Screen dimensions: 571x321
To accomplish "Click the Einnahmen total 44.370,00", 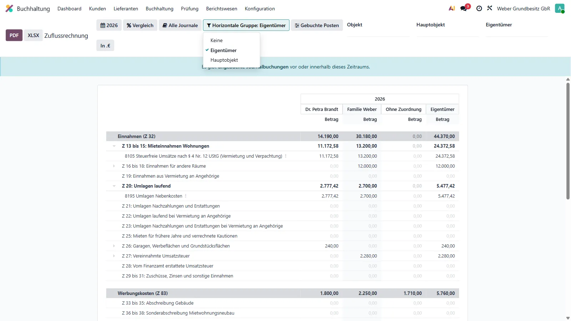I will (444, 136).
